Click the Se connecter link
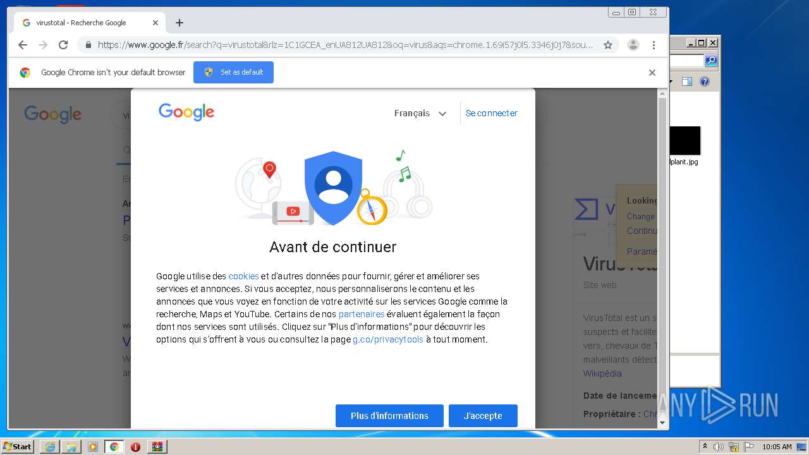 coord(491,113)
